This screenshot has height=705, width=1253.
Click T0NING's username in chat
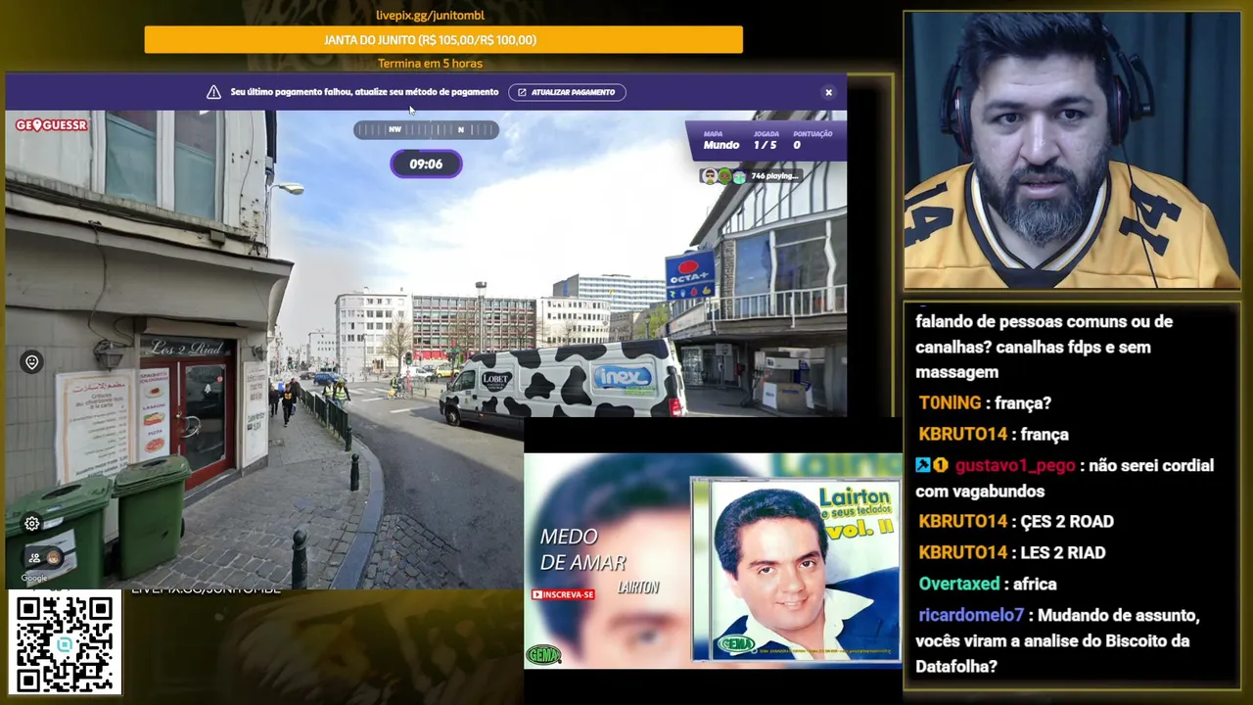coord(950,402)
